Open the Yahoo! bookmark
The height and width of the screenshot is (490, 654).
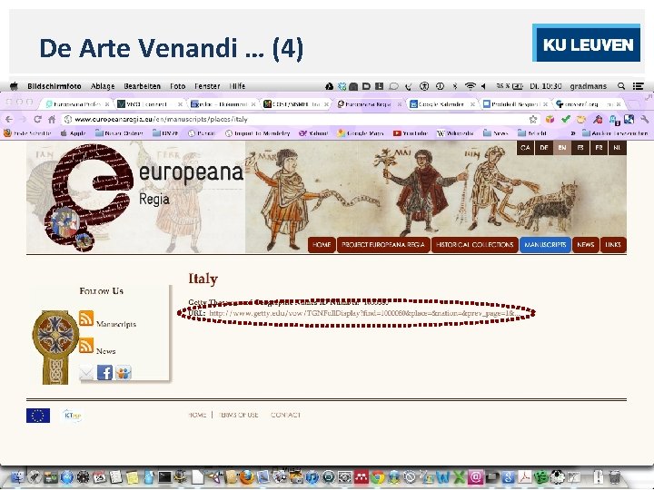313,133
